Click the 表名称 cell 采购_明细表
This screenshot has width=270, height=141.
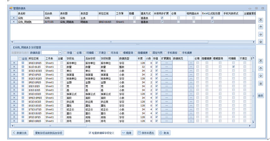(x=30, y=22)
